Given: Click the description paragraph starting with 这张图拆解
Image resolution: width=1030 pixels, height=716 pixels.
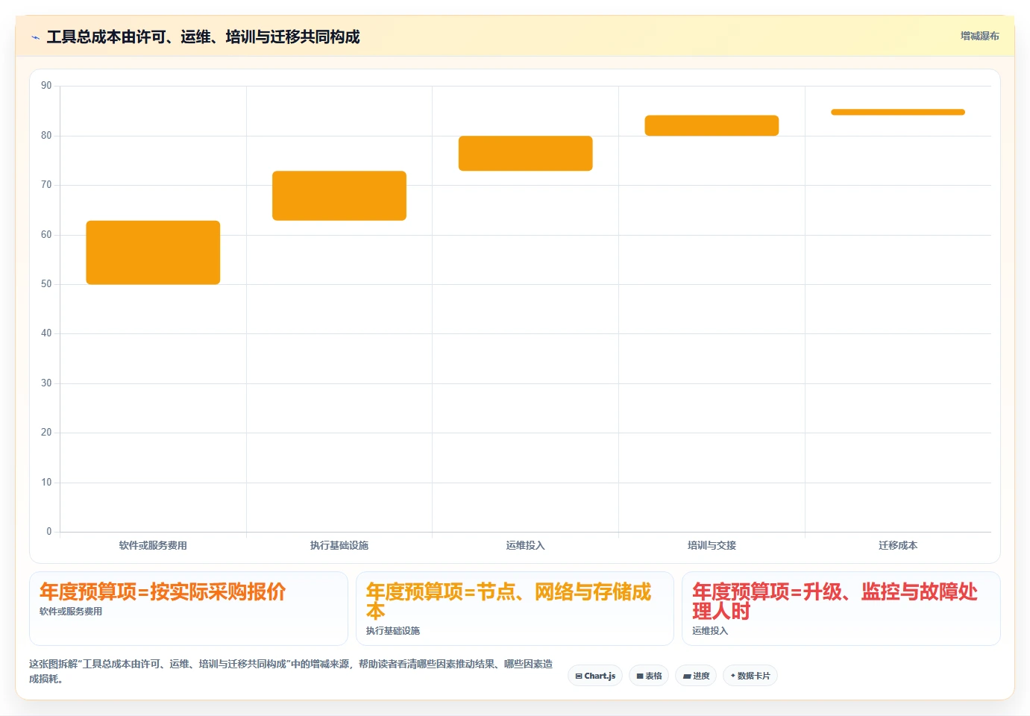Looking at the screenshot, I should pyautogui.click(x=291, y=671).
